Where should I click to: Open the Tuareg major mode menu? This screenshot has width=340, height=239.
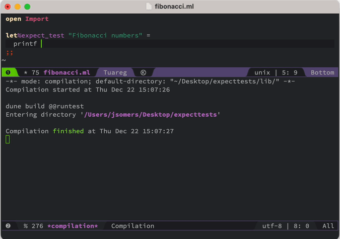(115, 72)
